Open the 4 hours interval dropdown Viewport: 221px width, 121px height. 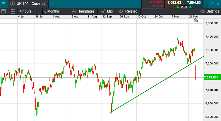point(25,11)
